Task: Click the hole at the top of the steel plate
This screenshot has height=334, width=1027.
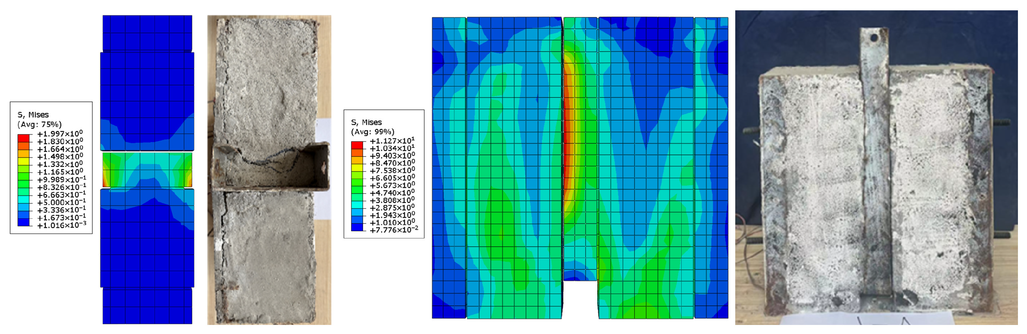Action: click(x=874, y=38)
